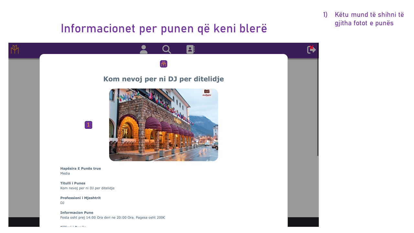Click the gold logo in top-left navbar

tap(15, 50)
